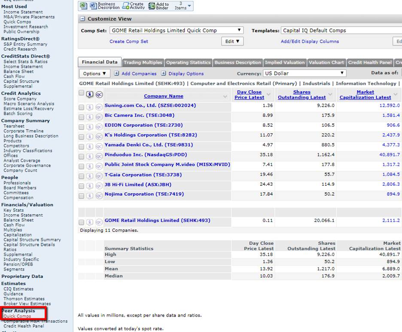Open Add/Edit Display Columns link
402x332 pixels.
coord(310,41)
